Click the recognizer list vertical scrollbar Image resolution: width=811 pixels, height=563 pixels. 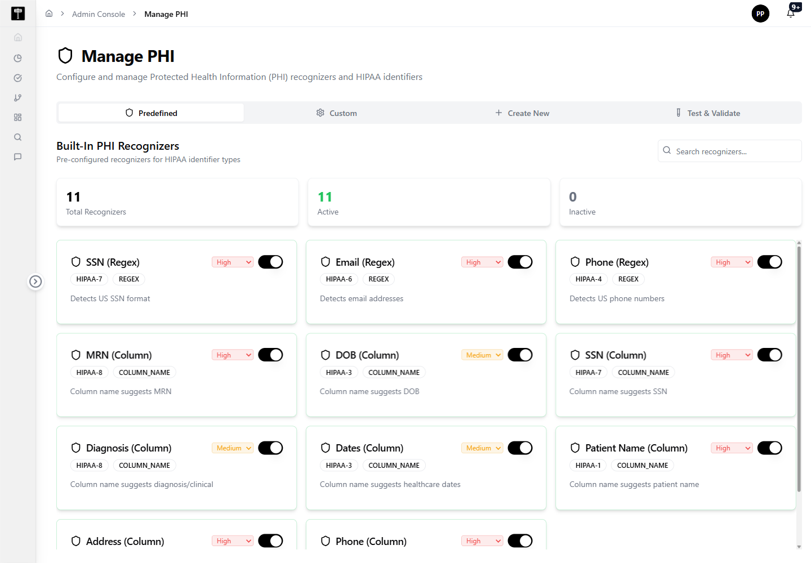(799, 369)
